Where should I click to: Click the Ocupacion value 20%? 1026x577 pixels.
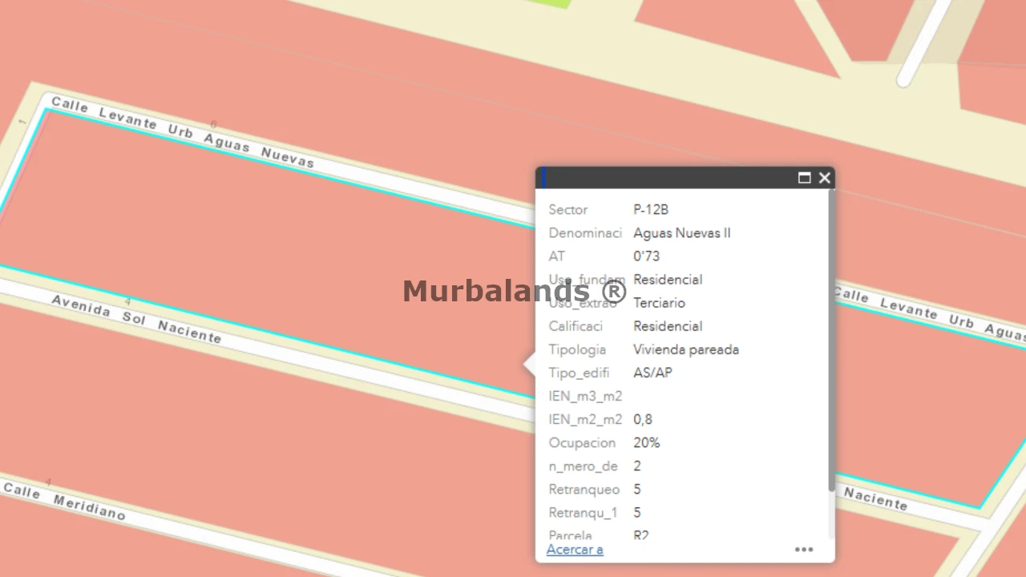646,442
